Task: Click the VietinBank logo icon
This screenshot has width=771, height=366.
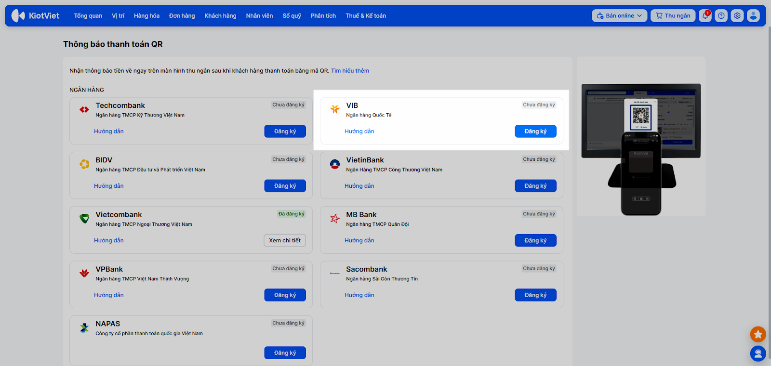Action: 335,164
